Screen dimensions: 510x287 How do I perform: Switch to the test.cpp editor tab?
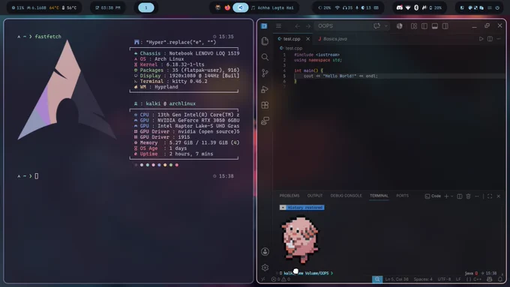[x=292, y=39]
